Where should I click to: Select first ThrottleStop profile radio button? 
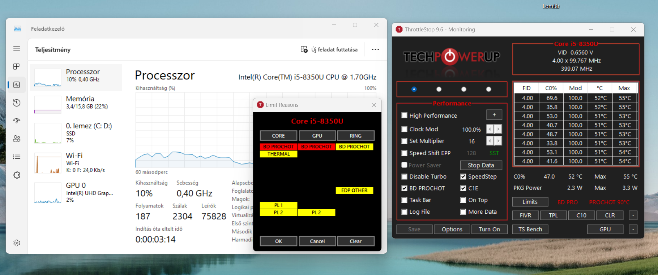(414, 89)
